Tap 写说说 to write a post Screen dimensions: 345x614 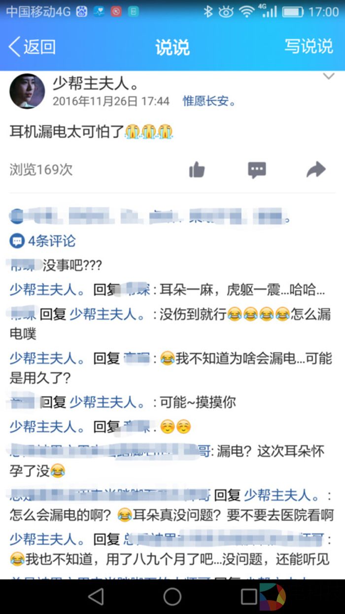coord(309,46)
